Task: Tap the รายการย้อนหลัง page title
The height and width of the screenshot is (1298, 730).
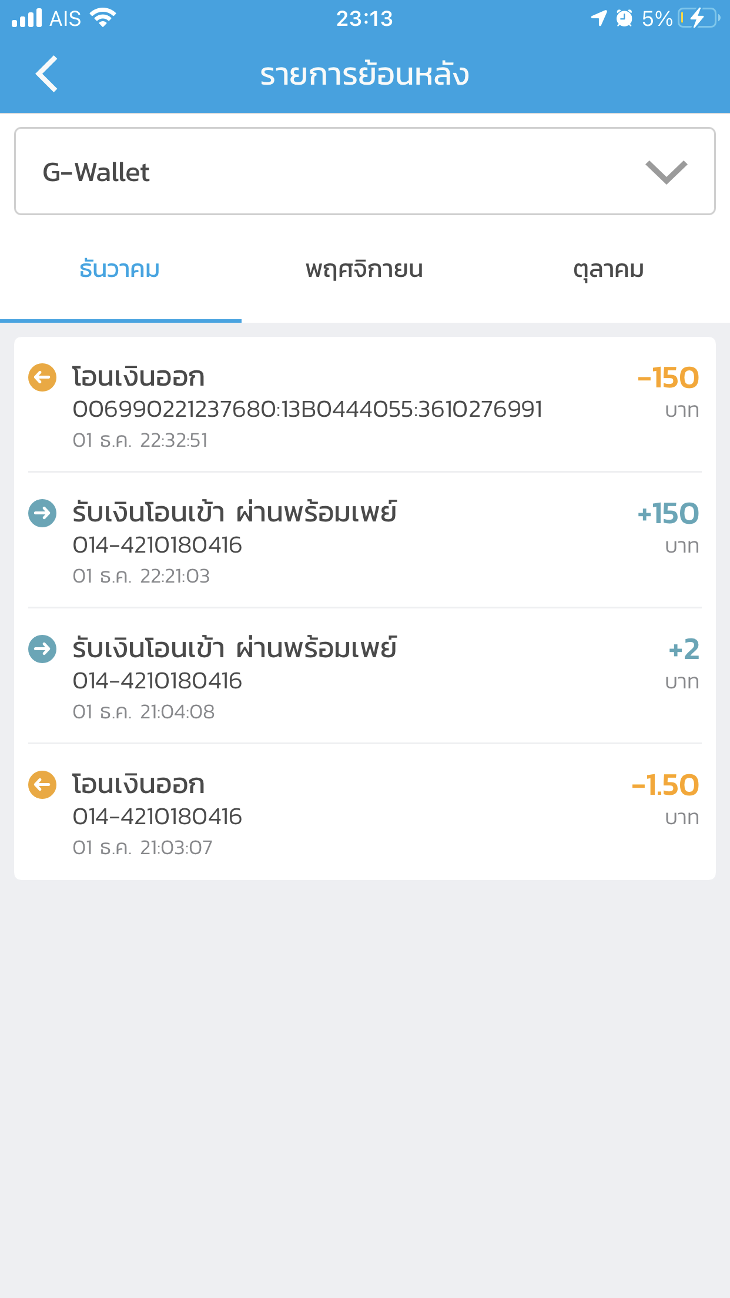Action: pos(364,75)
